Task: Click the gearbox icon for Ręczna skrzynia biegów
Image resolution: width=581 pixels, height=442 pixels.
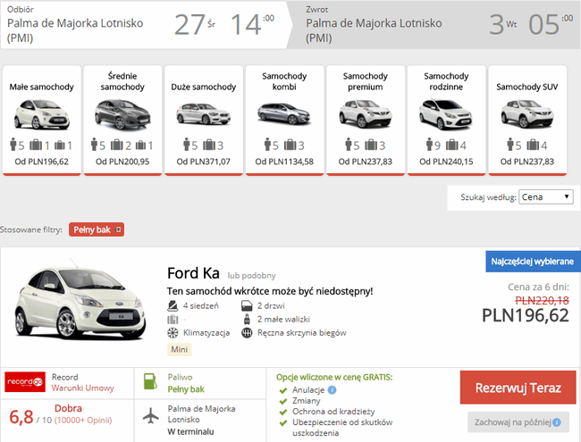Action: tap(247, 333)
